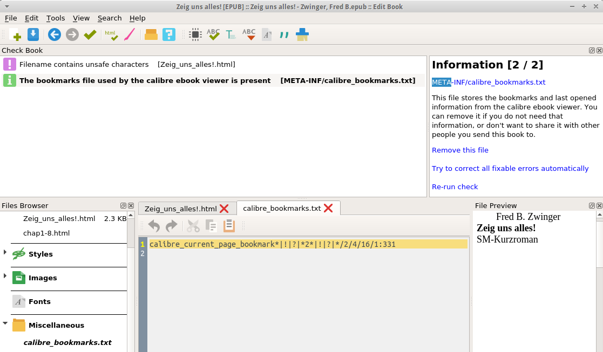Viewport: 603px width, 352px height.
Task: Click line 1 bookmark text in editor
Action: coord(272,244)
